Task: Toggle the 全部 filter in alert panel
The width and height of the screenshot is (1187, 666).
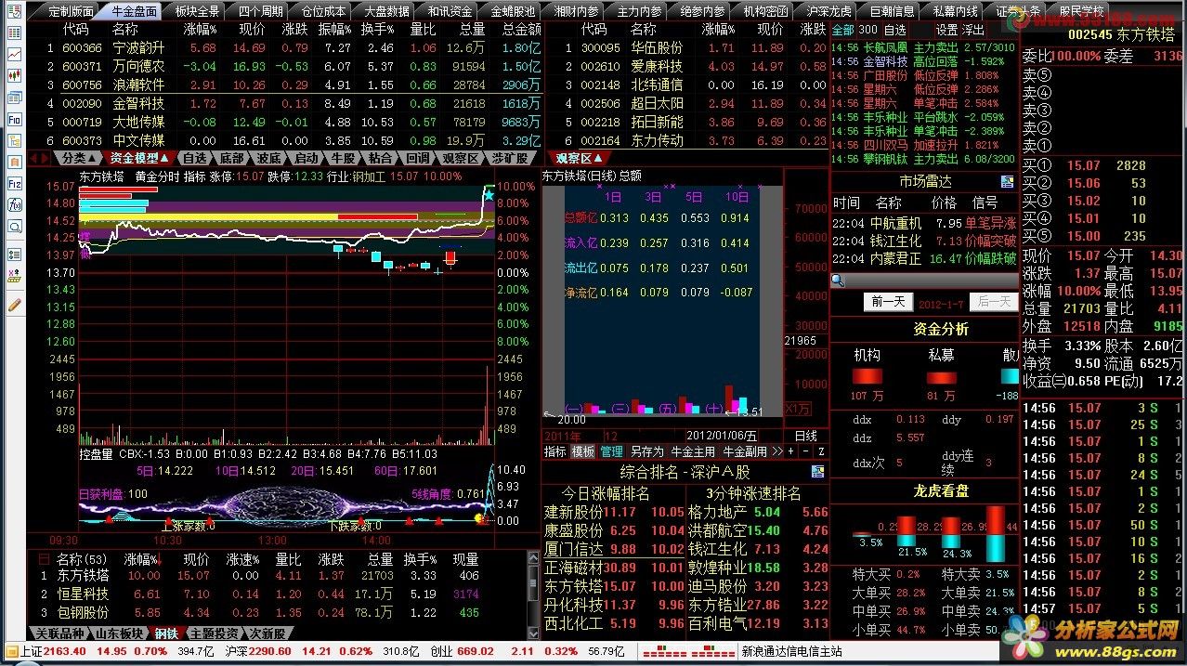Action: pyautogui.click(x=841, y=30)
